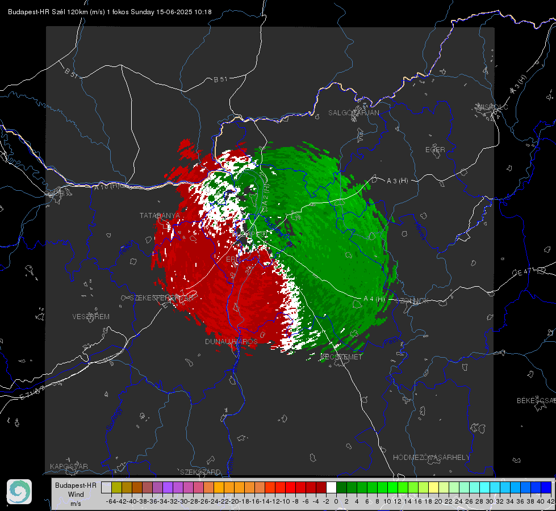Click the HÓDMEZŐVÁSÁRHELY city label
Viewport: 556px width, 511px height.
432,457
